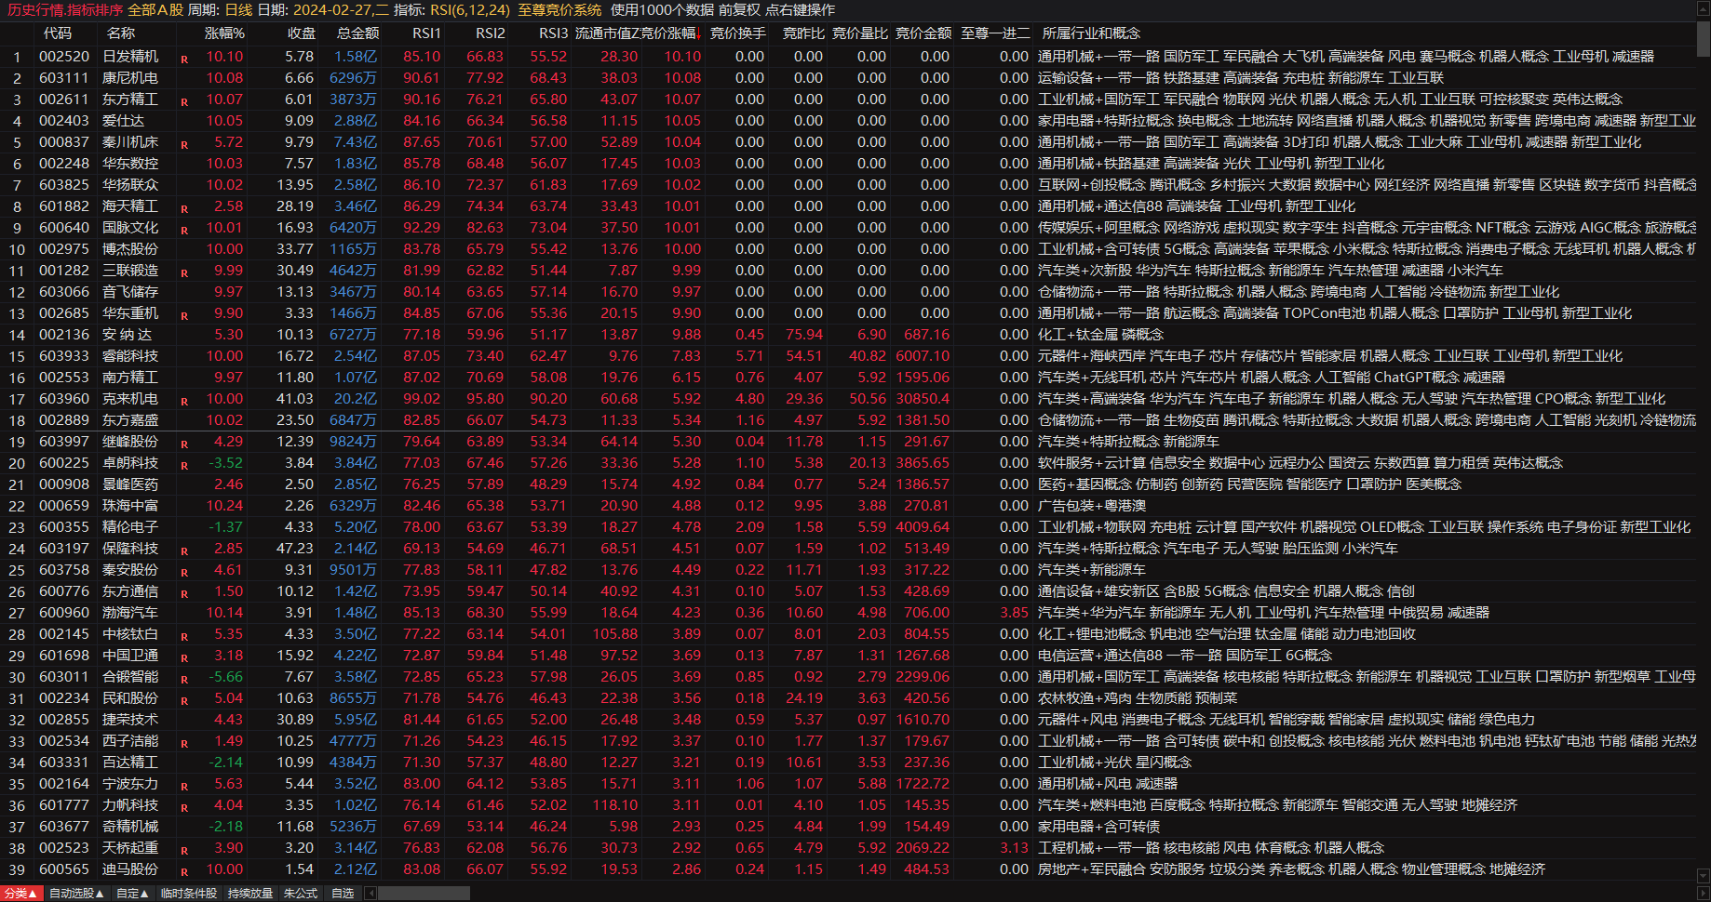Select the 南方精工 row name
Screen dimensions: 1711x902
130,378
